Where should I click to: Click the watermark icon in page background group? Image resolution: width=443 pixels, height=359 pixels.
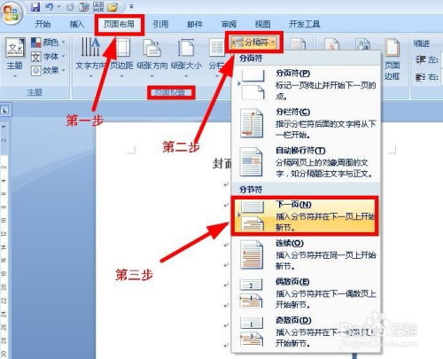331,44
